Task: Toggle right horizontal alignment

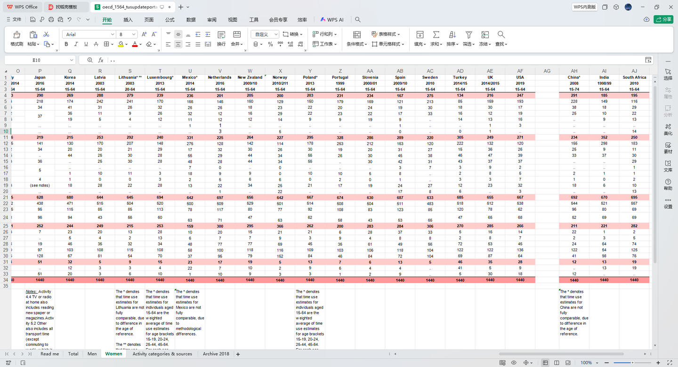Action: coord(188,44)
